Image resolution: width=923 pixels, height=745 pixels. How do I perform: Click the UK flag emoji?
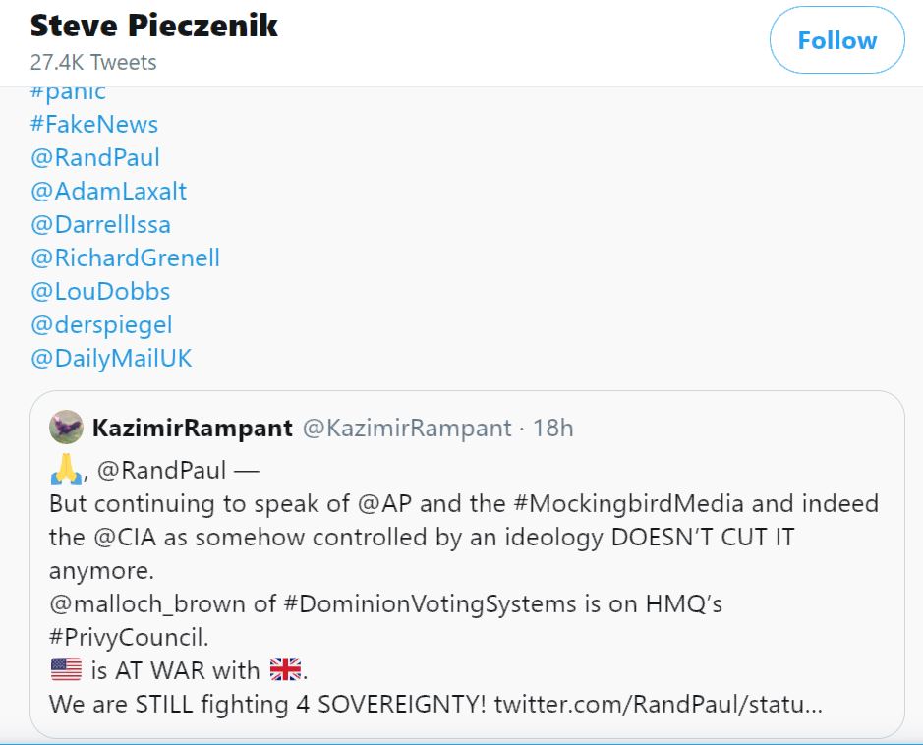point(285,669)
